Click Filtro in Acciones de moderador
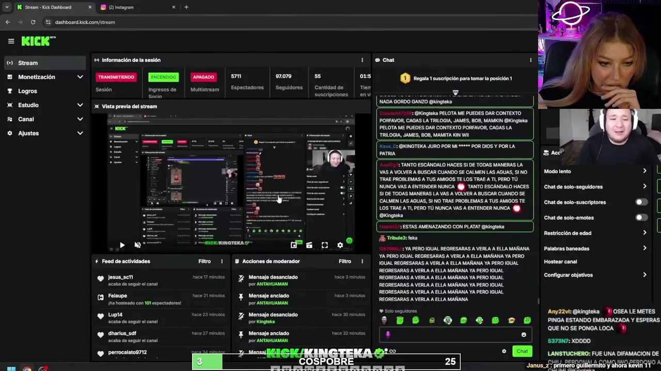Viewport: 661px width, 371px height. (x=345, y=261)
